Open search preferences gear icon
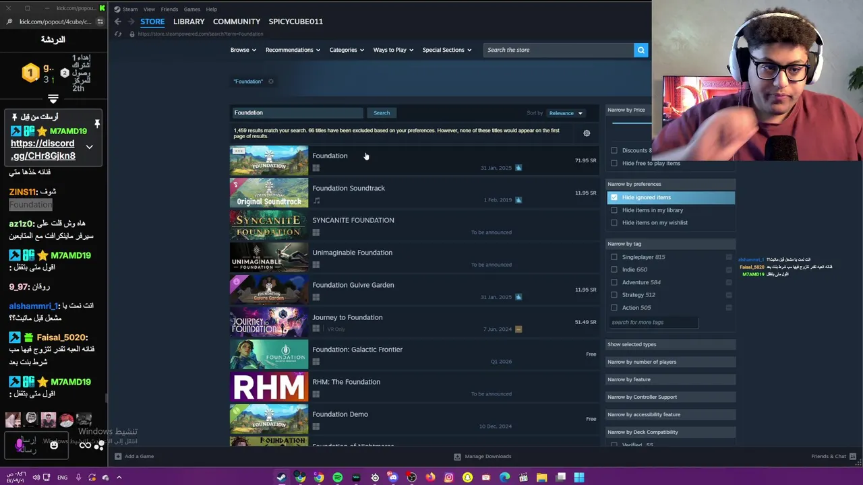 point(587,133)
